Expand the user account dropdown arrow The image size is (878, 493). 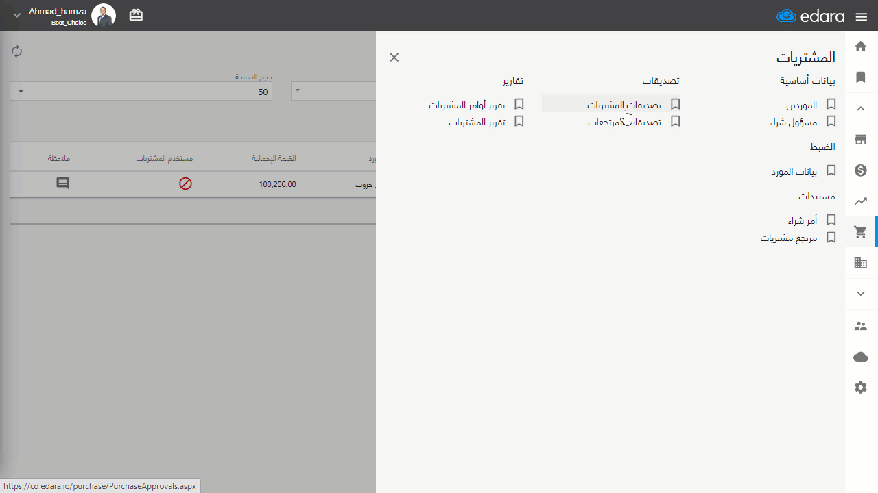coord(17,16)
